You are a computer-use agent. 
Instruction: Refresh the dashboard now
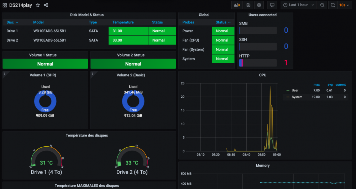333,5
